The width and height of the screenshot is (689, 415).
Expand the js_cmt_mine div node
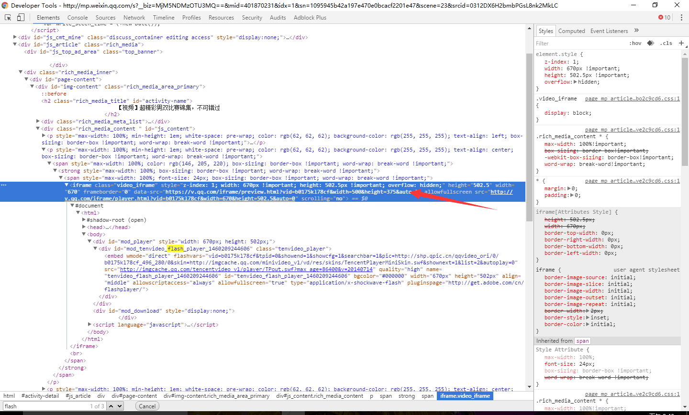(15, 37)
